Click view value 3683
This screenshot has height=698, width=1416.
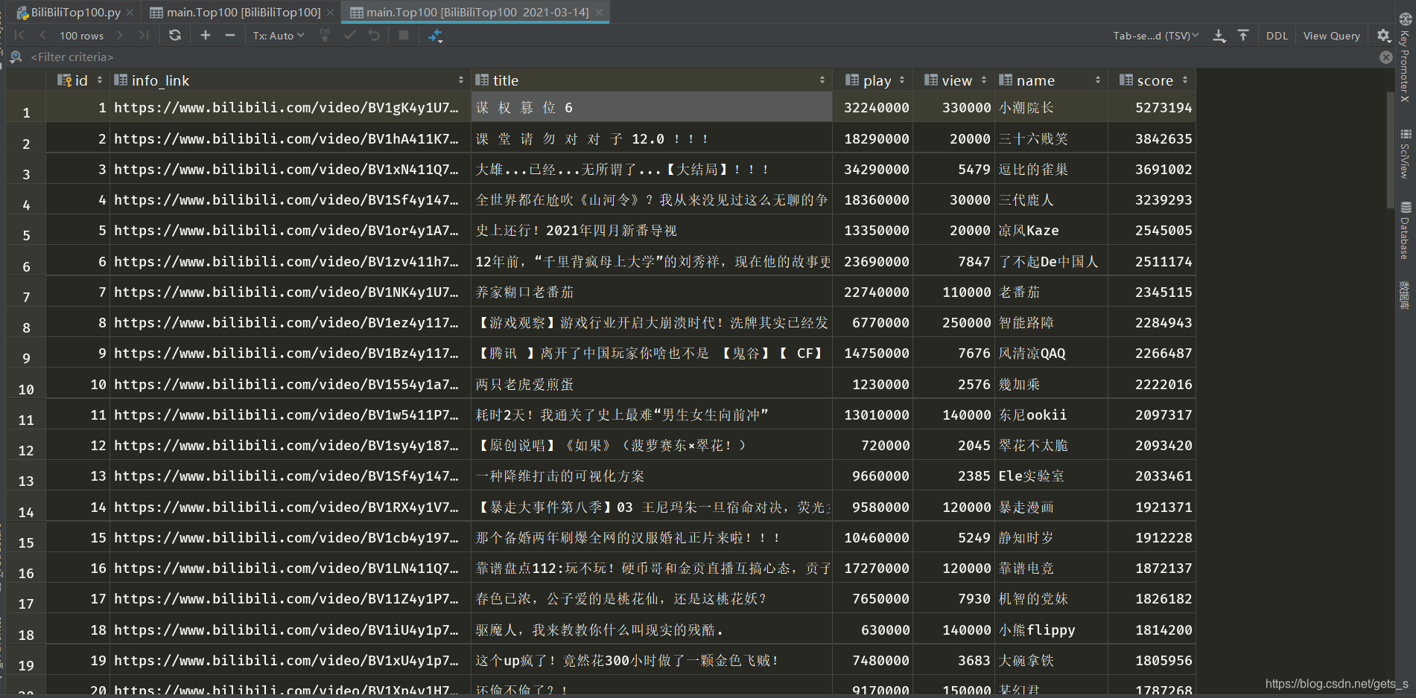tap(954, 661)
